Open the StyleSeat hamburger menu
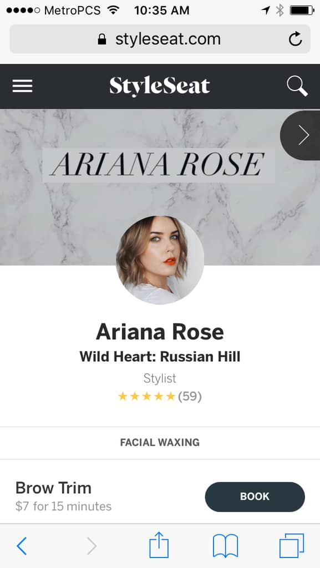This screenshot has height=568, width=320. pyautogui.click(x=22, y=86)
